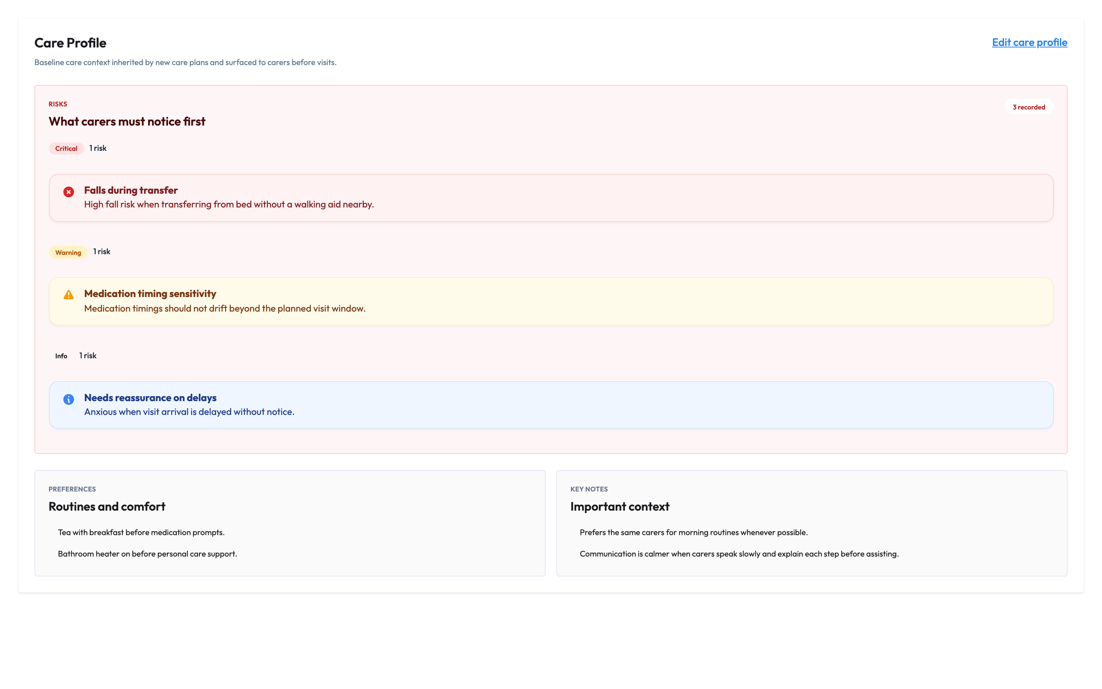Image resolution: width=1102 pixels, height=689 pixels.
Task: Click the 3 recorded badge
Action: 1029,107
